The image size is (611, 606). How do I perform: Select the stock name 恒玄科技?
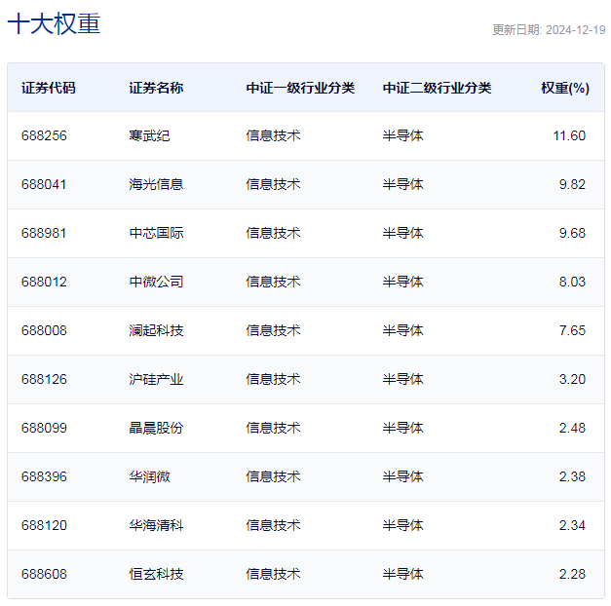(156, 574)
